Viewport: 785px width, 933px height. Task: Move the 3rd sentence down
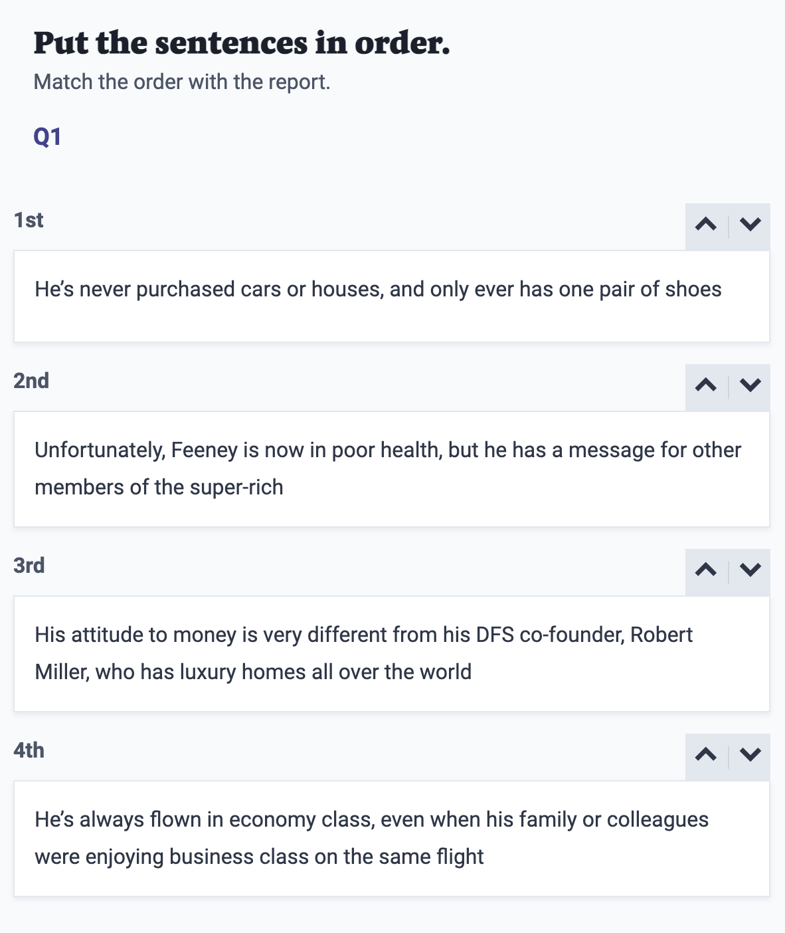click(x=750, y=570)
